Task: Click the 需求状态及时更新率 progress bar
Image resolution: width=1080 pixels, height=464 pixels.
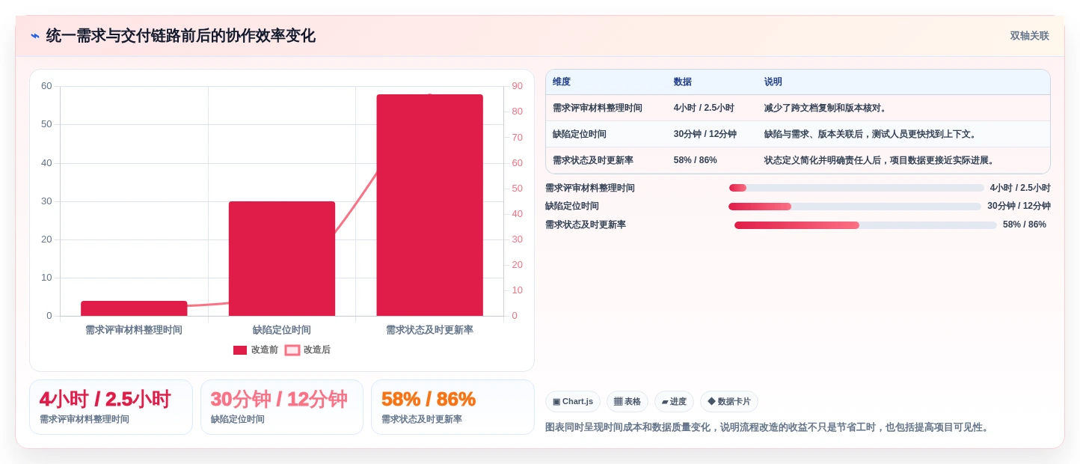Action: 865,225
